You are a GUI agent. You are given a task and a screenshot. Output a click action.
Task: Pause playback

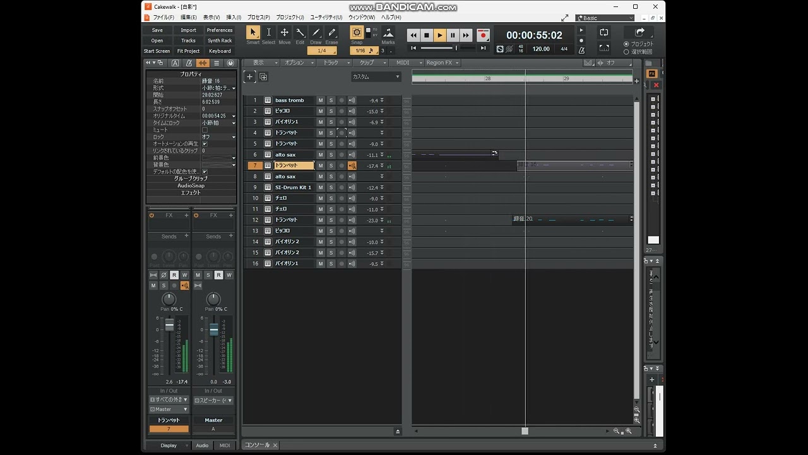[453, 35]
